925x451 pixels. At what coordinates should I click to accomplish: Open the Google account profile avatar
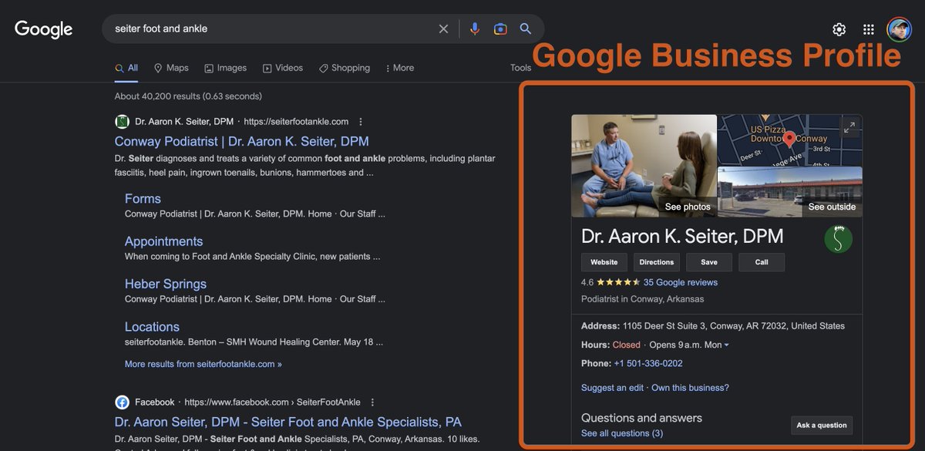[x=899, y=29]
